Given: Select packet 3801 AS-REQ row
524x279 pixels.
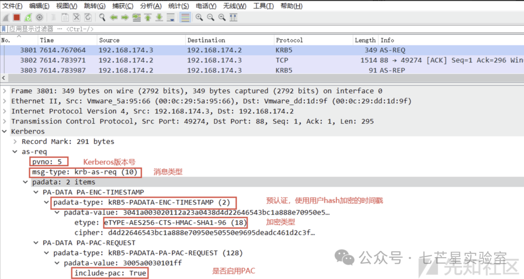Looking at the screenshot, I should point(262,50).
